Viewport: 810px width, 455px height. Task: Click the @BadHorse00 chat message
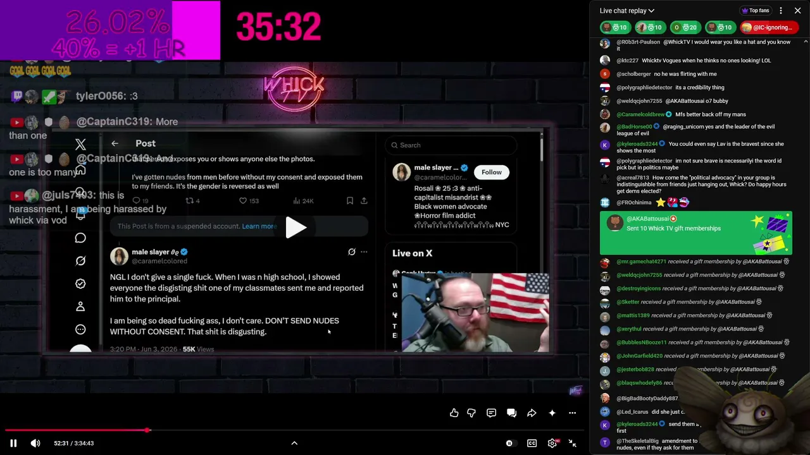click(696, 130)
